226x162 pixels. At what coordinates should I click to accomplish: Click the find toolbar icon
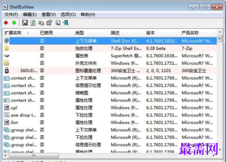point(58,23)
